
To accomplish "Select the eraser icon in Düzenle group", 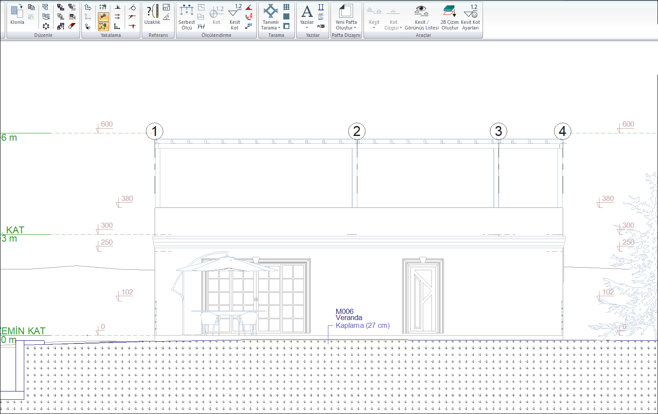I will [x=72, y=26].
